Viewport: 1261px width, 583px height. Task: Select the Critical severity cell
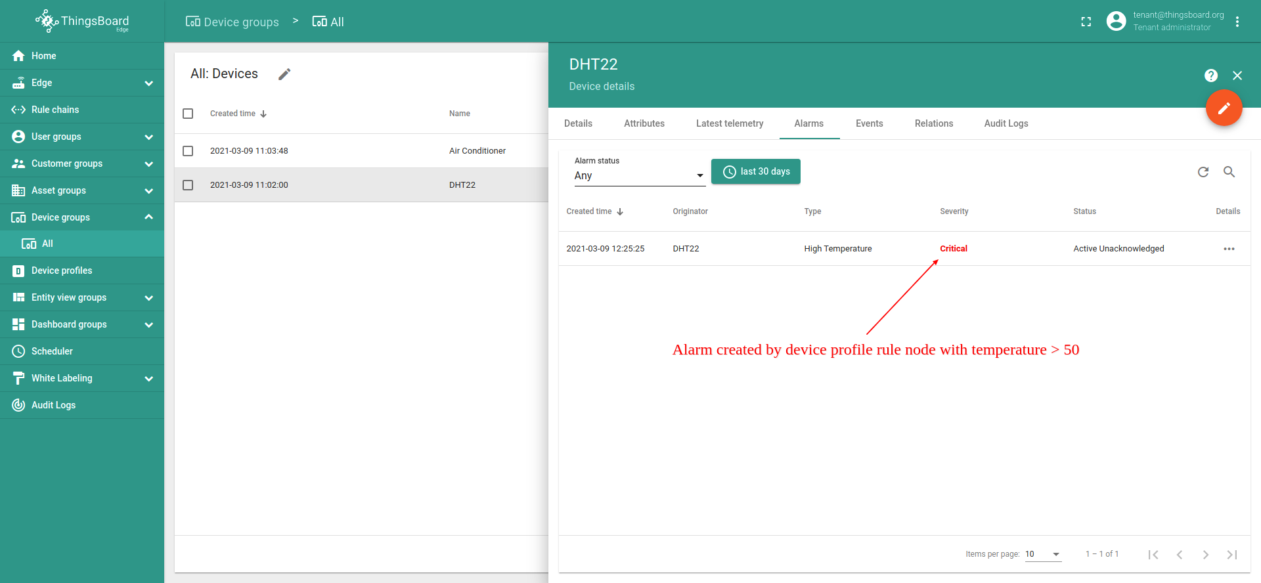tap(954, 249)
